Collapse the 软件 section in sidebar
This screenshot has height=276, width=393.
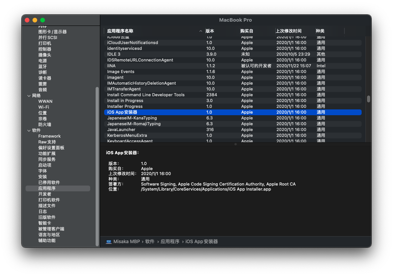click(29, 130)
